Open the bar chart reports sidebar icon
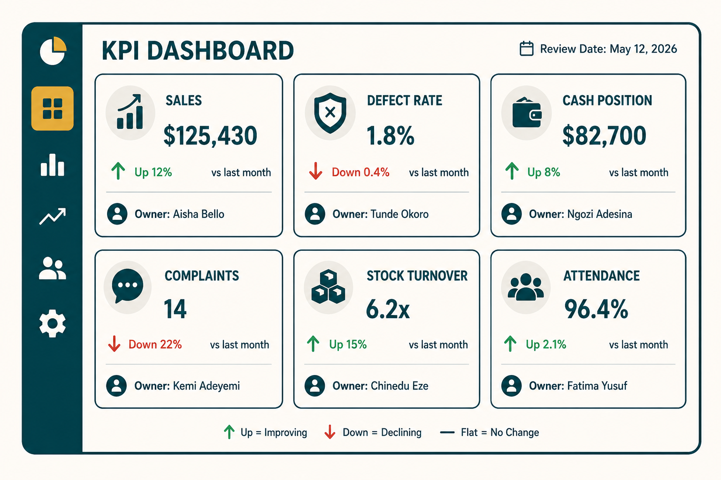Image resolution: width=721 pixels, height=480 pixels. (x=53, y=165)
